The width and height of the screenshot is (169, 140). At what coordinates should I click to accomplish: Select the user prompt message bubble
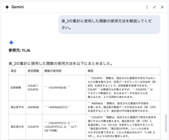pyautogui.click(x=109, y=24)
